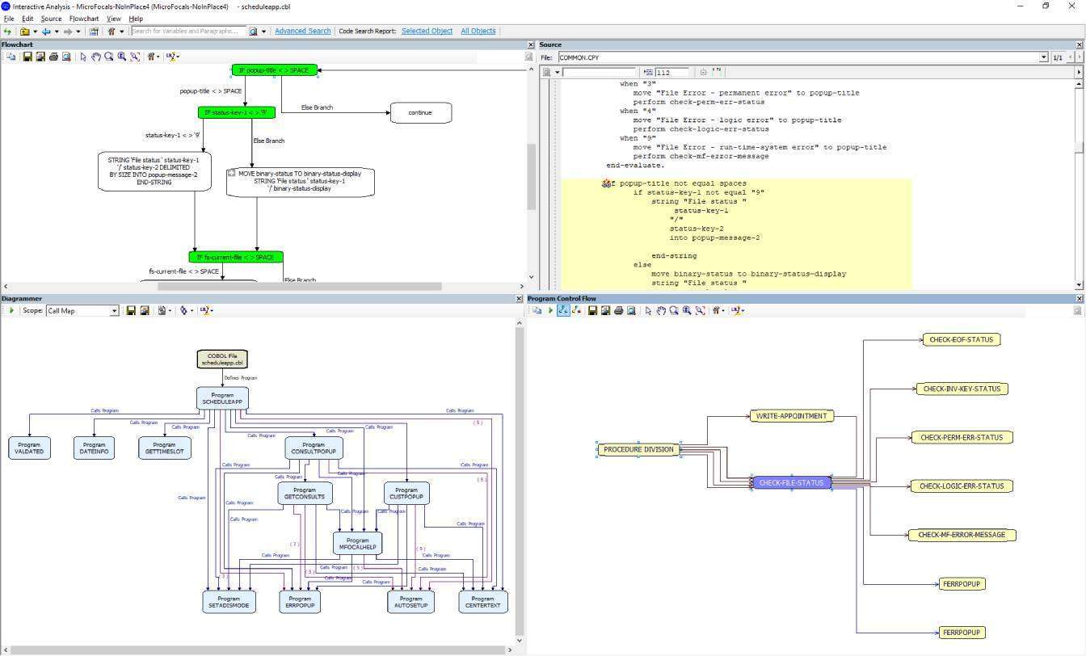Screen dimensions: 1086x656
Task: Click the save icon in Flowchart toolbar
Action: tap(27, 57)
